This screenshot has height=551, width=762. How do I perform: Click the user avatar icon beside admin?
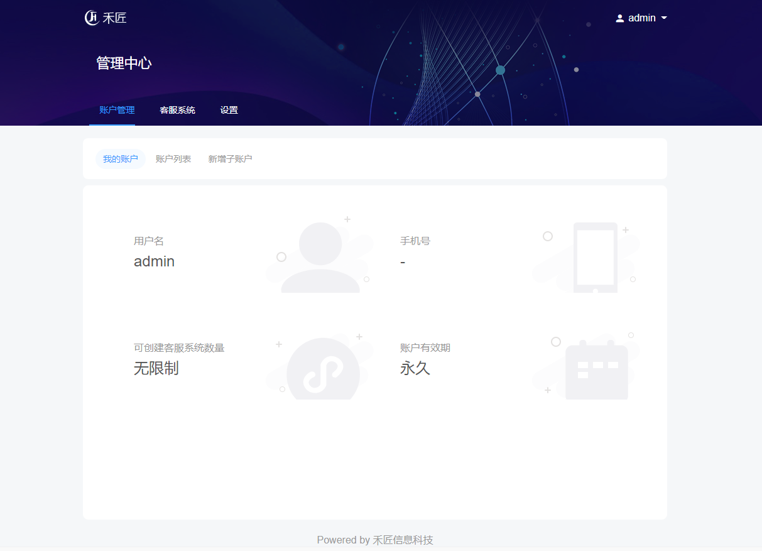[620, 18]
